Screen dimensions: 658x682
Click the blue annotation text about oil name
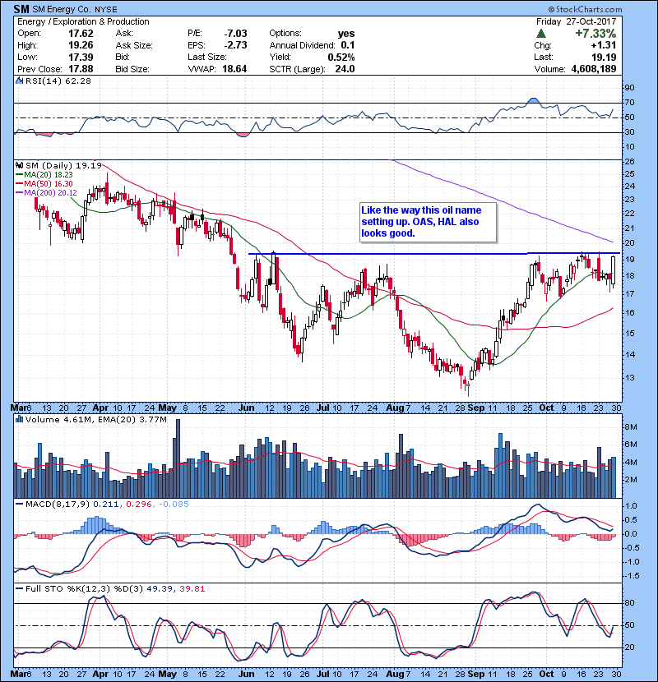click(x=421, y=221)
